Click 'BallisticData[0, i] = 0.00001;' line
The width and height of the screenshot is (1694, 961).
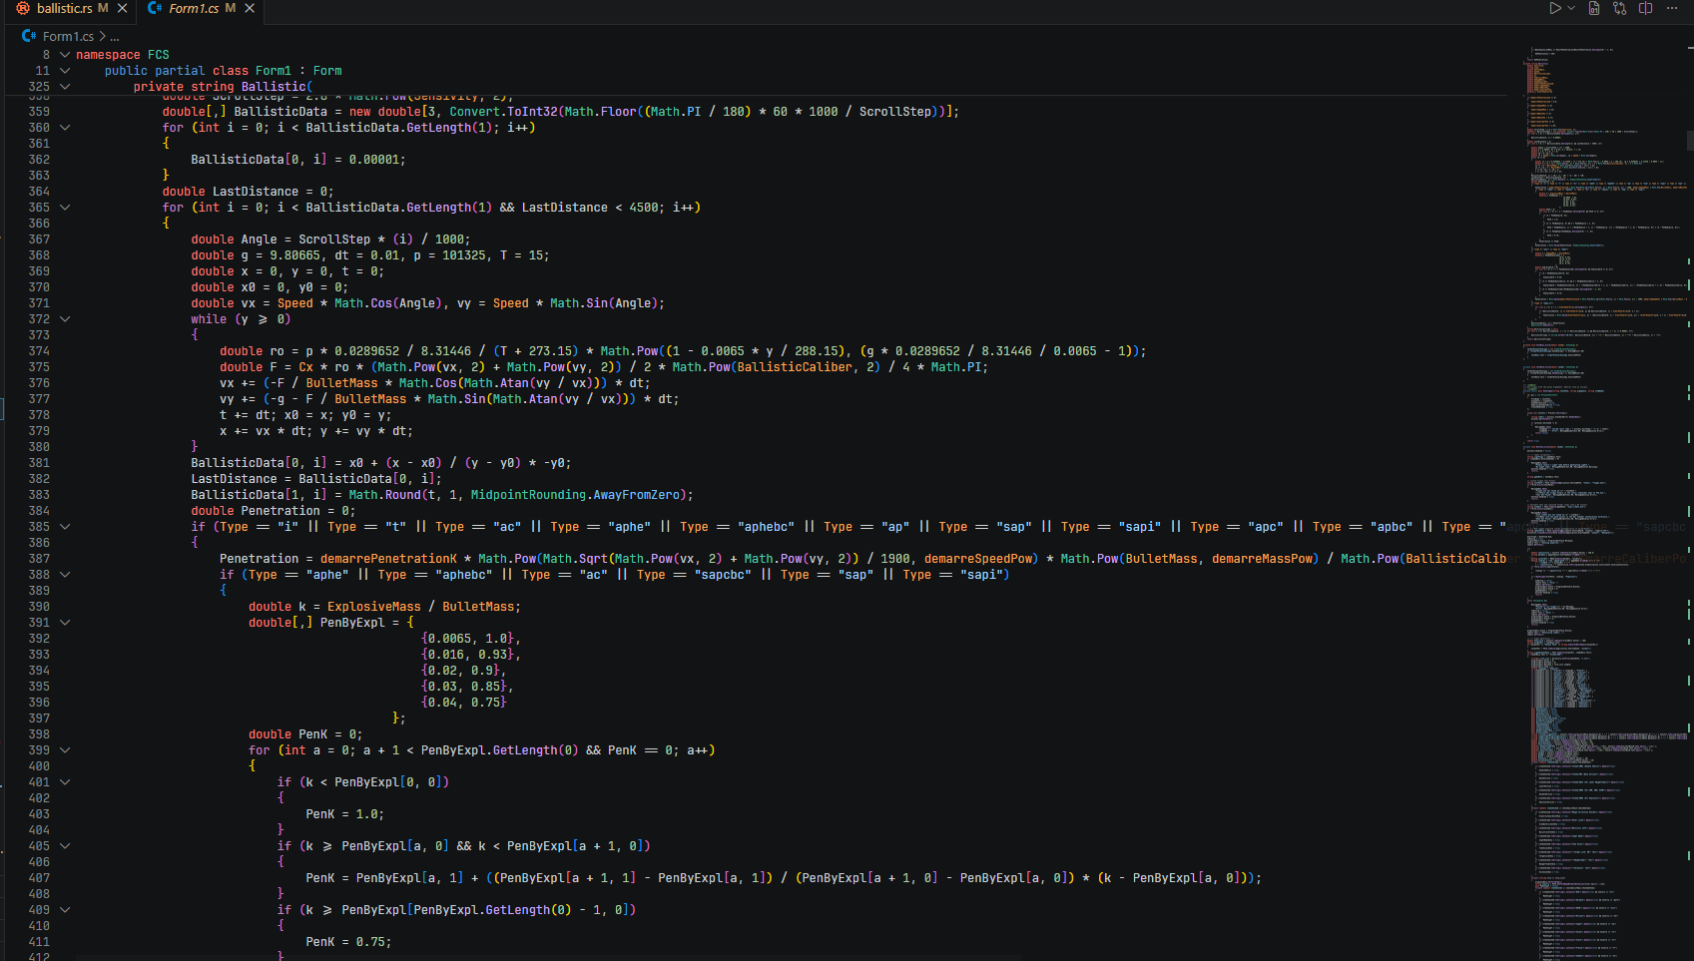(298, 160)
